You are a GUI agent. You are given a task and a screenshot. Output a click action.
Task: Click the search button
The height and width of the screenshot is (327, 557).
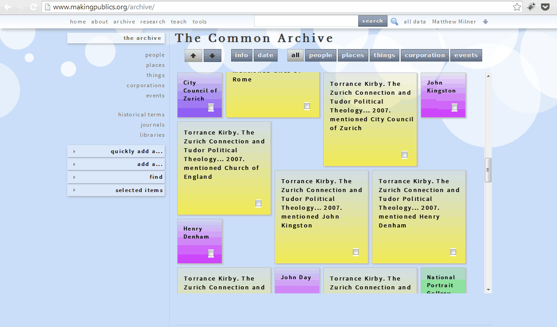point(372,21)
